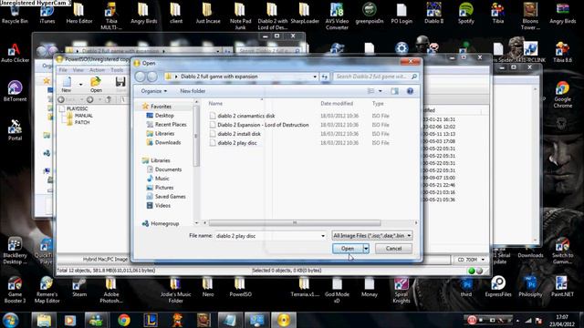Open the Recycle Bin desktop icon
This screenshot has width=584, height=328.
click(15, 14)
